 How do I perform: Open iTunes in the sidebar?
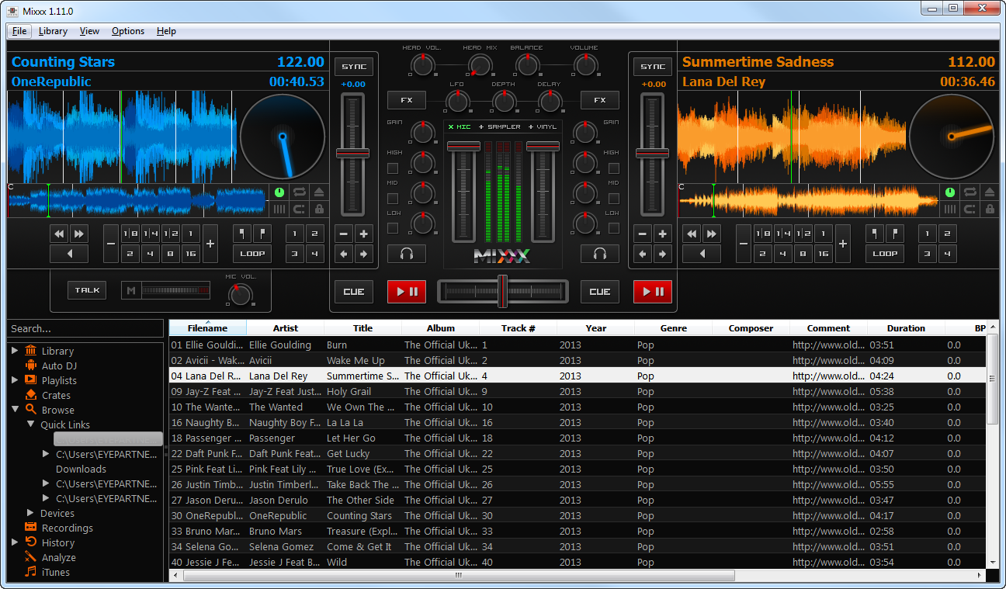tap(55, 572)
